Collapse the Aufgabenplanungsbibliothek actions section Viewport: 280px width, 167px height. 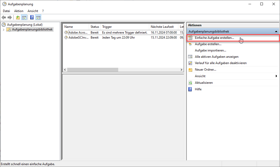click(x=276, y=32)
